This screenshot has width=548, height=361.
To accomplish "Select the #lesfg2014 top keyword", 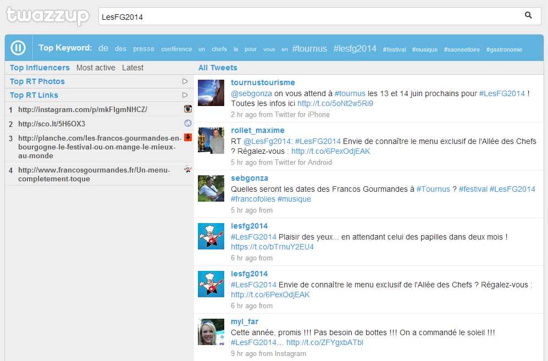I will [x=355, y=48].
